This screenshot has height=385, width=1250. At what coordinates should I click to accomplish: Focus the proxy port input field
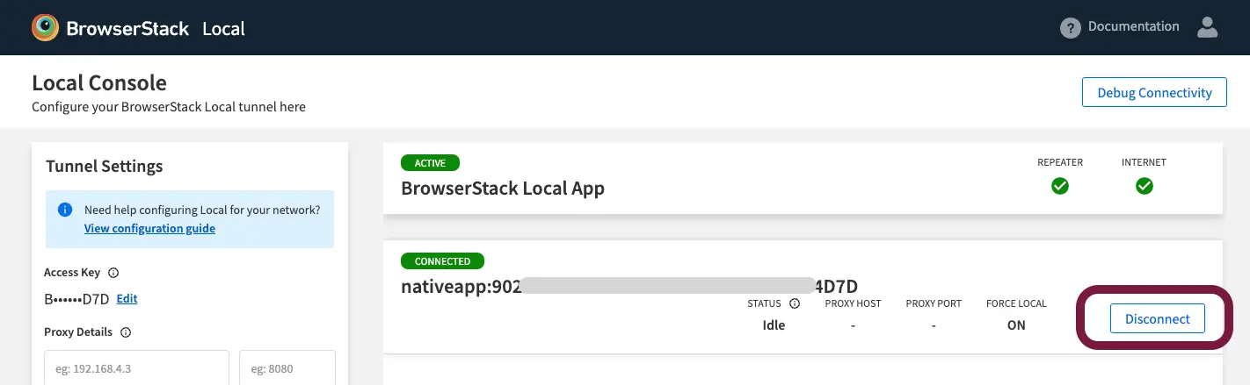(287, 368)
